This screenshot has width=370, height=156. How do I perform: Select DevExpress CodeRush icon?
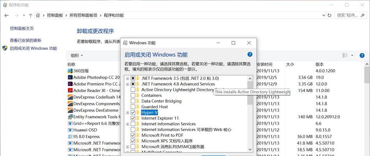click(x=70, y=97)
